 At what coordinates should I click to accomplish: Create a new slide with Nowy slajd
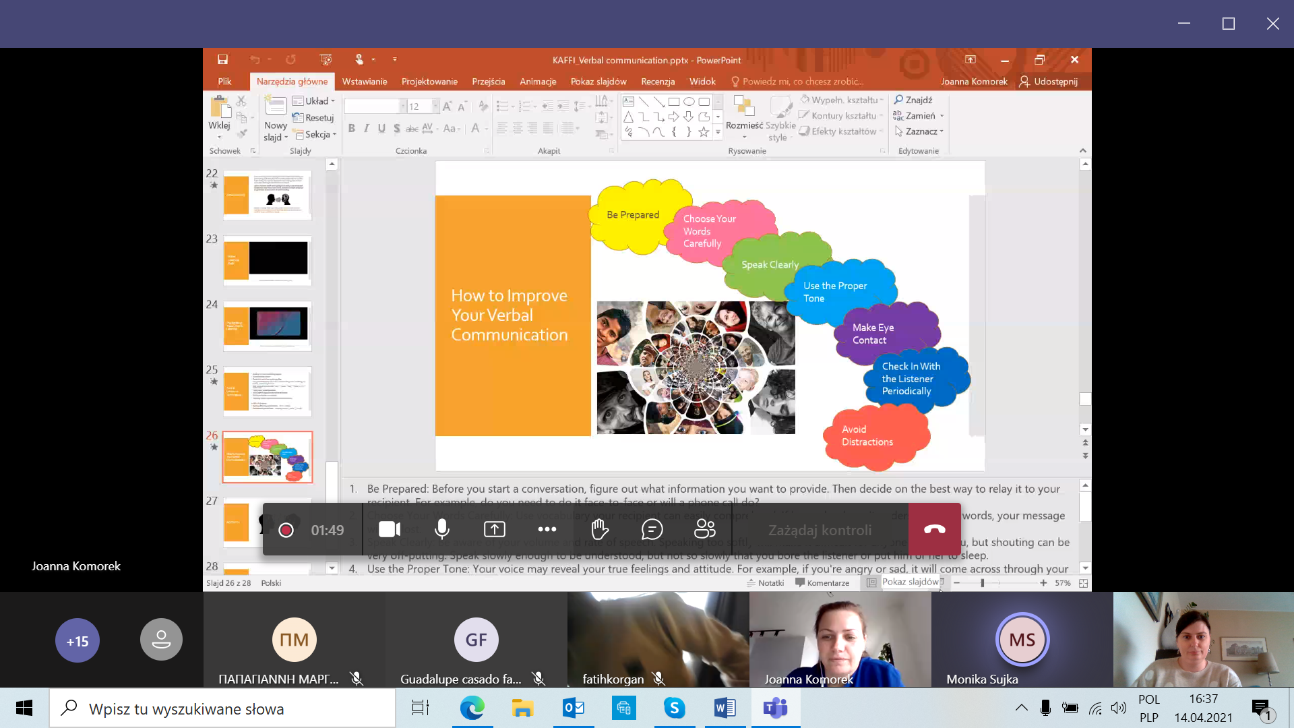tap(276, 118)
